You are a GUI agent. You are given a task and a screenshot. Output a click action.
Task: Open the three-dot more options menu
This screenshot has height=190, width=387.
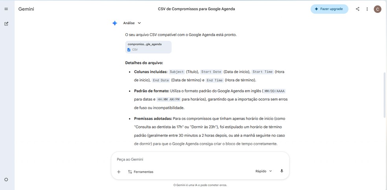(x=367, y=9)
